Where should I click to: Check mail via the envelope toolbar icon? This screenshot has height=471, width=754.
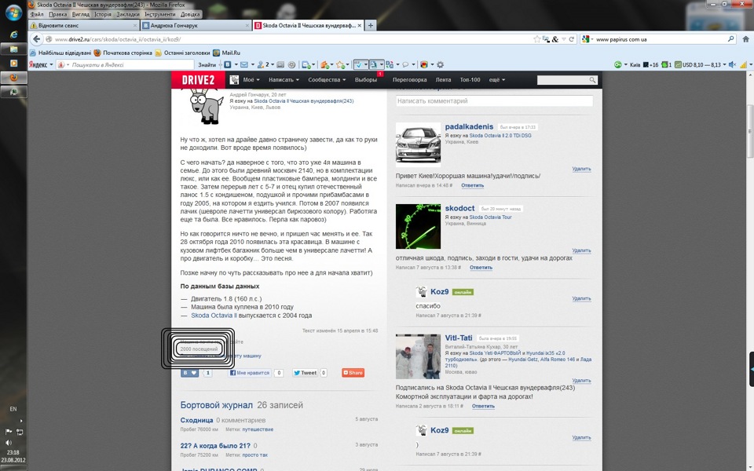243,65
